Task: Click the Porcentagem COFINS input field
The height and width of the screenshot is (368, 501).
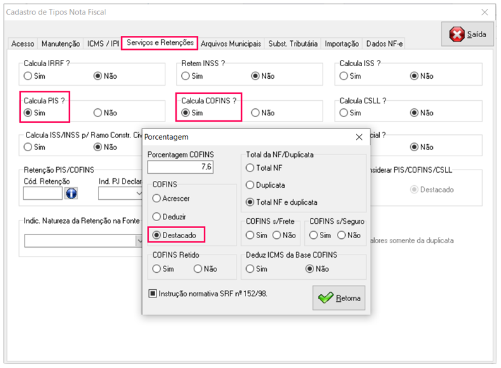Action: 181,167
